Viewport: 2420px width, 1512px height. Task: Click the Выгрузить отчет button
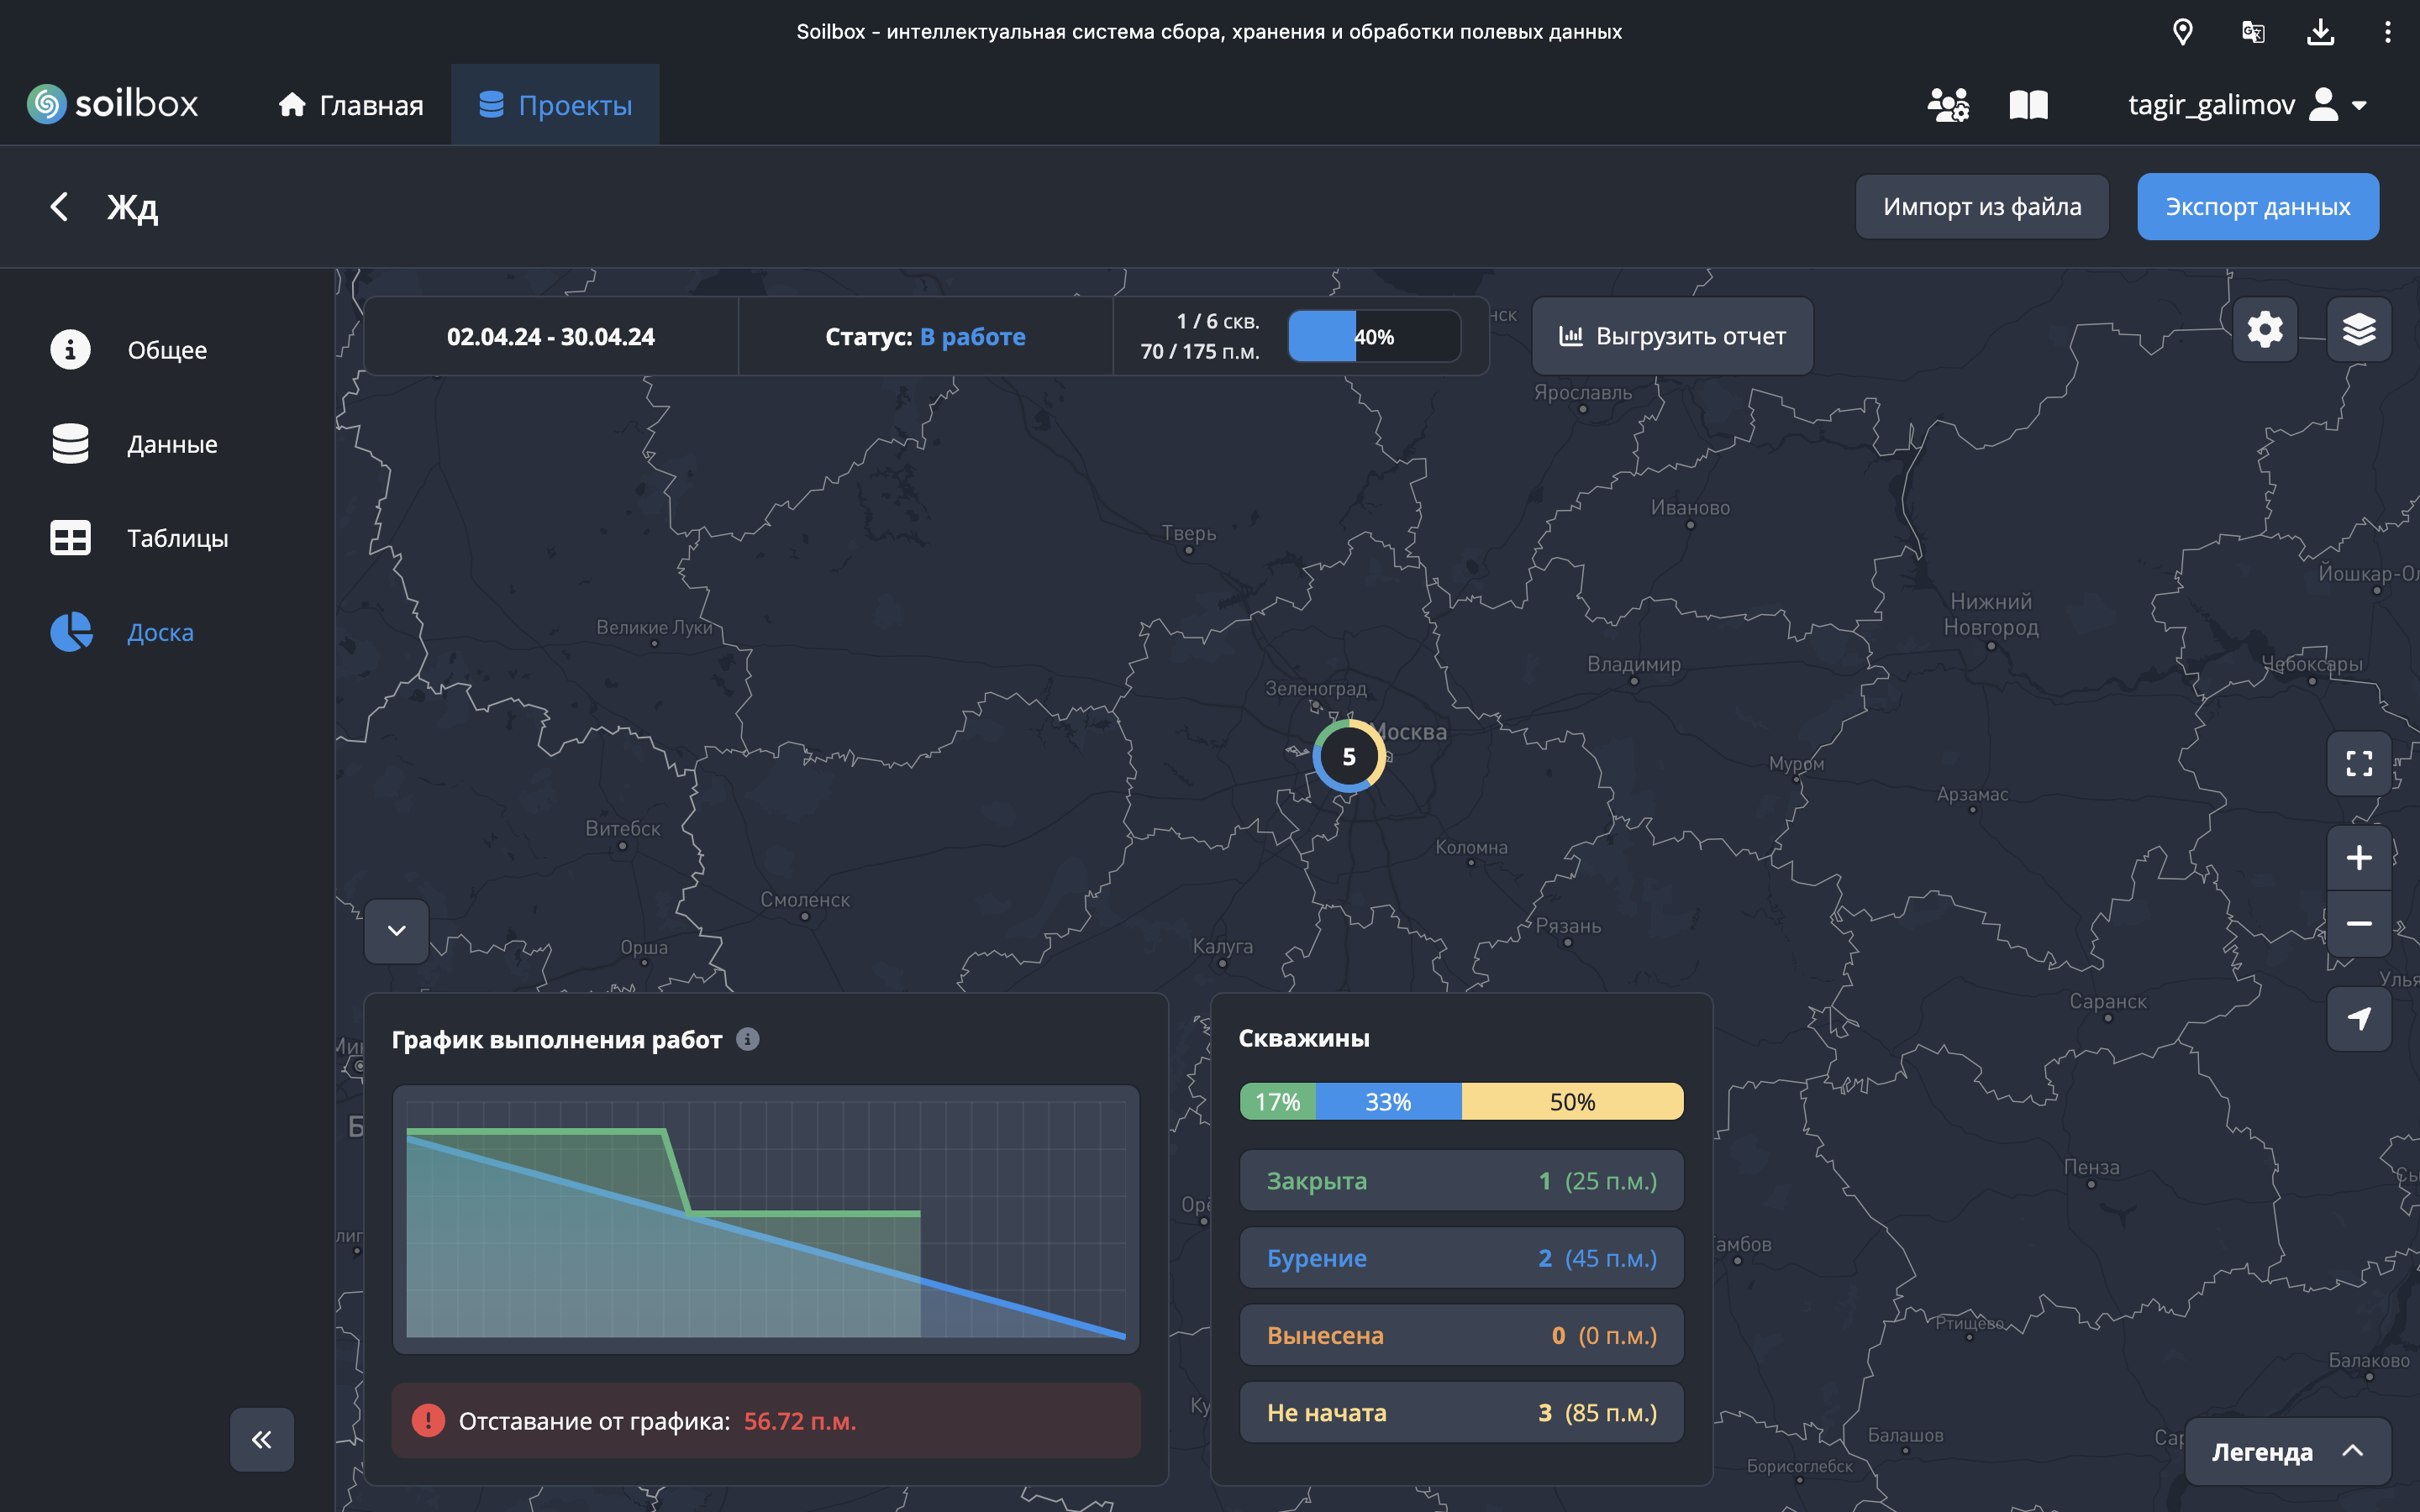(1672, 336)
